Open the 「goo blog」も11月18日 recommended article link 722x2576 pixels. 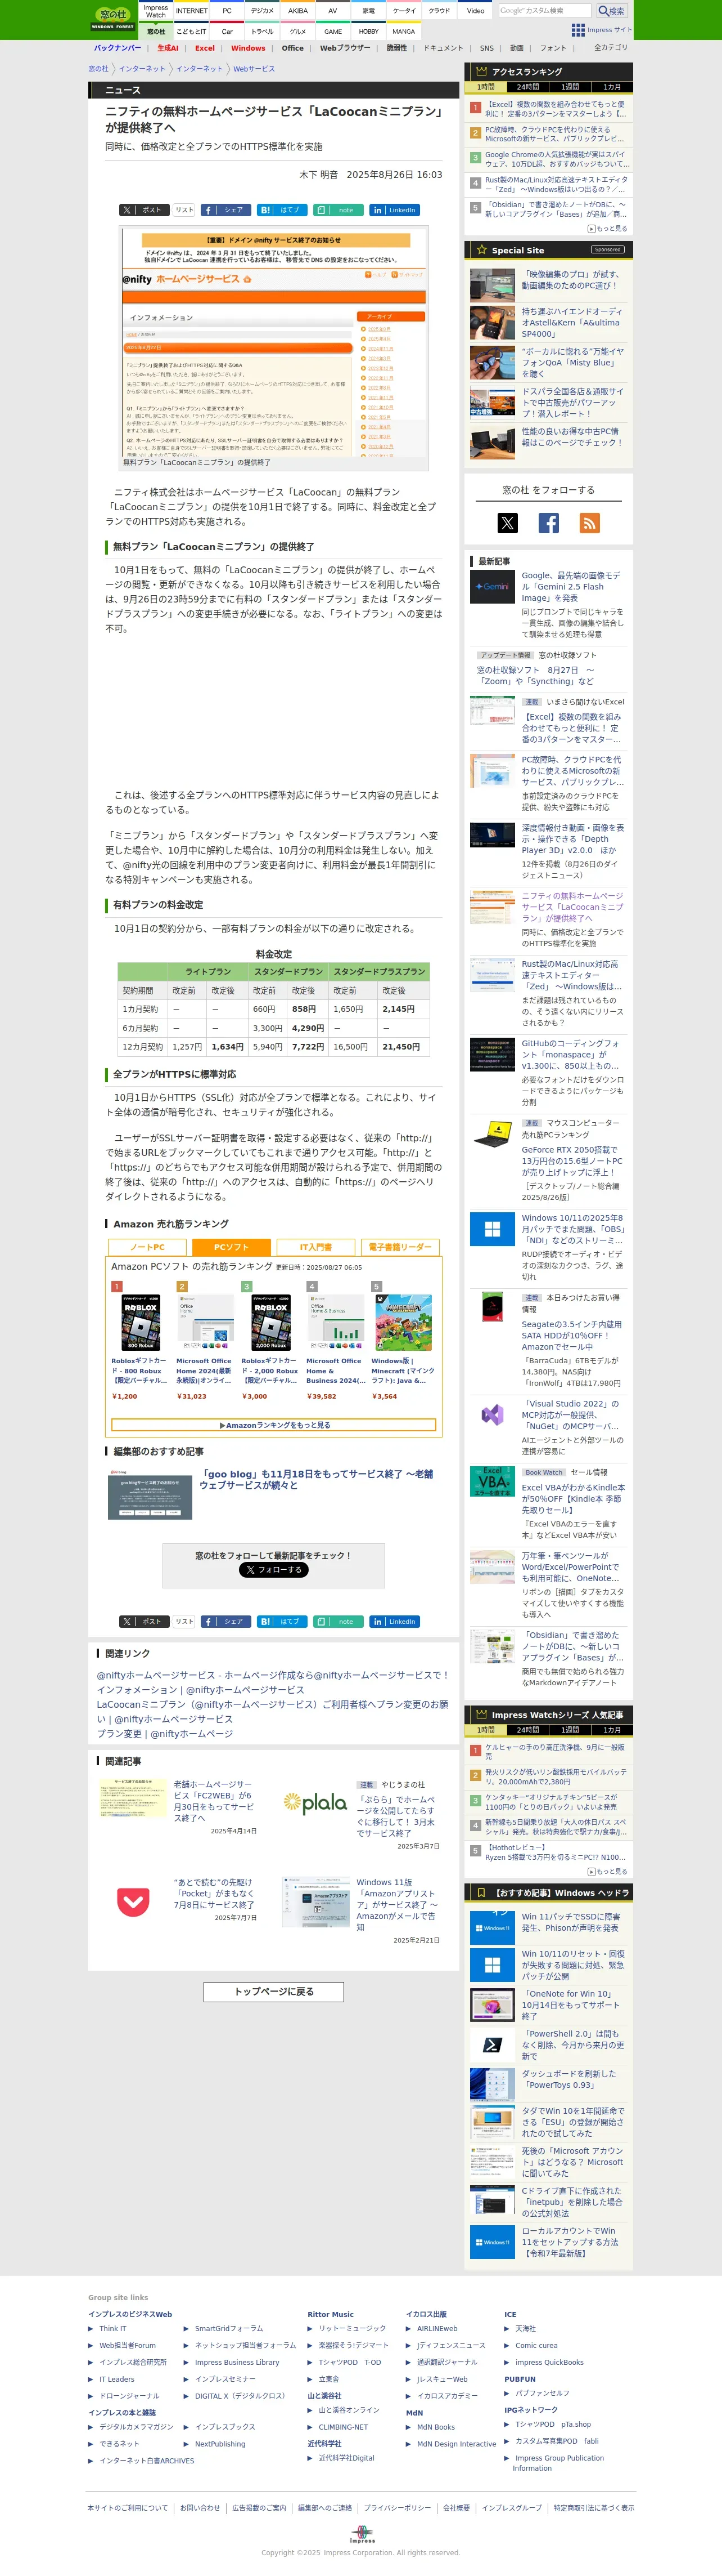317,1479
